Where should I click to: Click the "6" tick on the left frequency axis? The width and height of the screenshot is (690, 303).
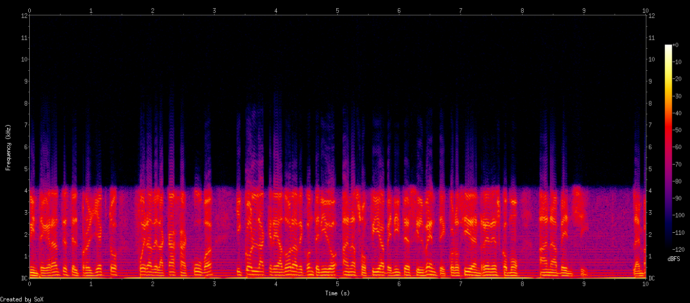pyautogui.click(x=25, y=147)
